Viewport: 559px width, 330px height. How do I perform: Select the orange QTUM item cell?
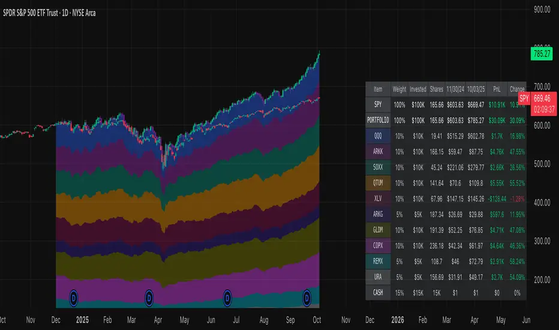click(x=378, y=181)
